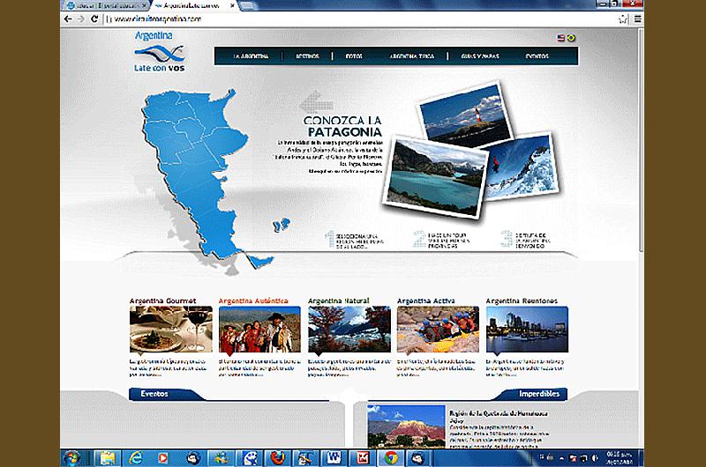Image resolution: width=706 pixels, height=467 pixels.
Task: Open the Argentina Activa title link
Action: click(x=425, y=300)
